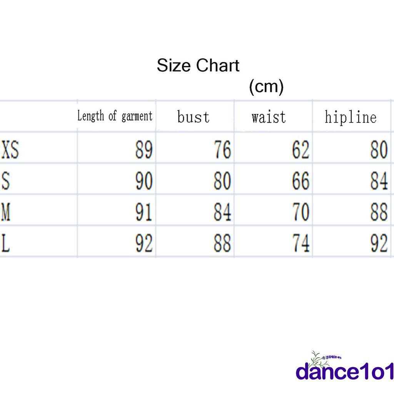Screen dimensions: 394x394
Task: Click the dance1o1 watermark text
Action: [x=345, y=372]
